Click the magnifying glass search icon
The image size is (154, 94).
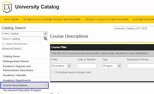pyautogui.click(x=45, y=39)
